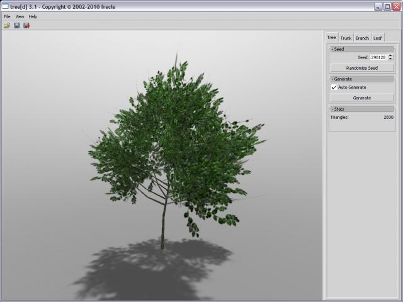Select the Tree tab
Viewport: 403px width, 302px height.
pos(331,38)
